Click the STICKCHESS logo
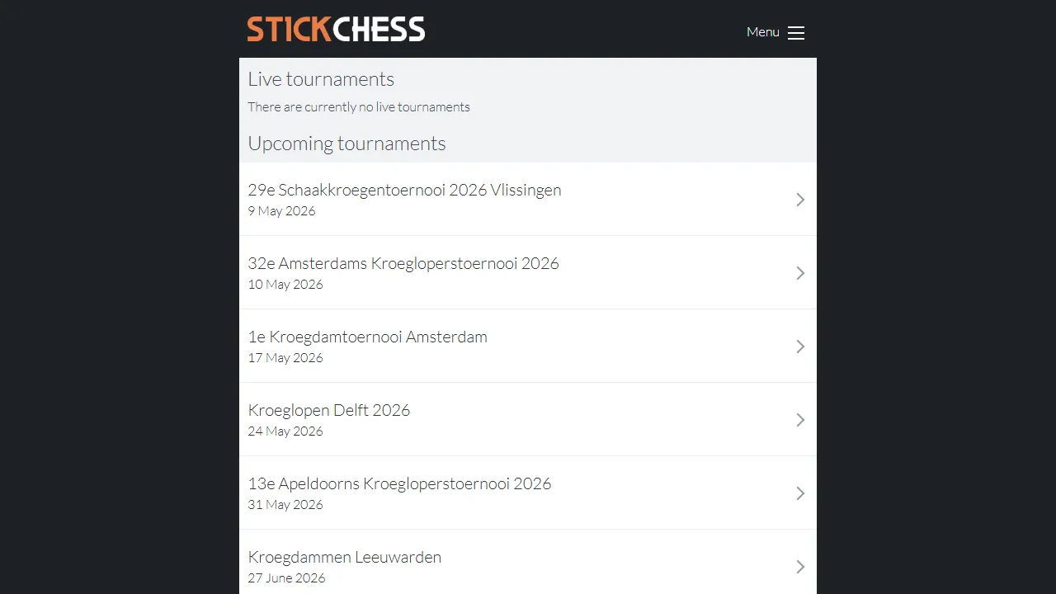The width and height of the screenshot is (1056, 594). [335, 29]
